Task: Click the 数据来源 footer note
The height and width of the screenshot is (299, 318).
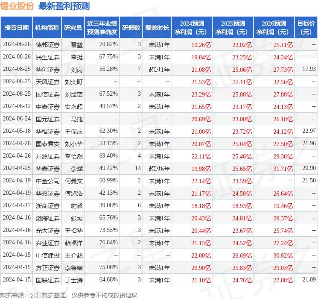Action: (x=69, y=295)
